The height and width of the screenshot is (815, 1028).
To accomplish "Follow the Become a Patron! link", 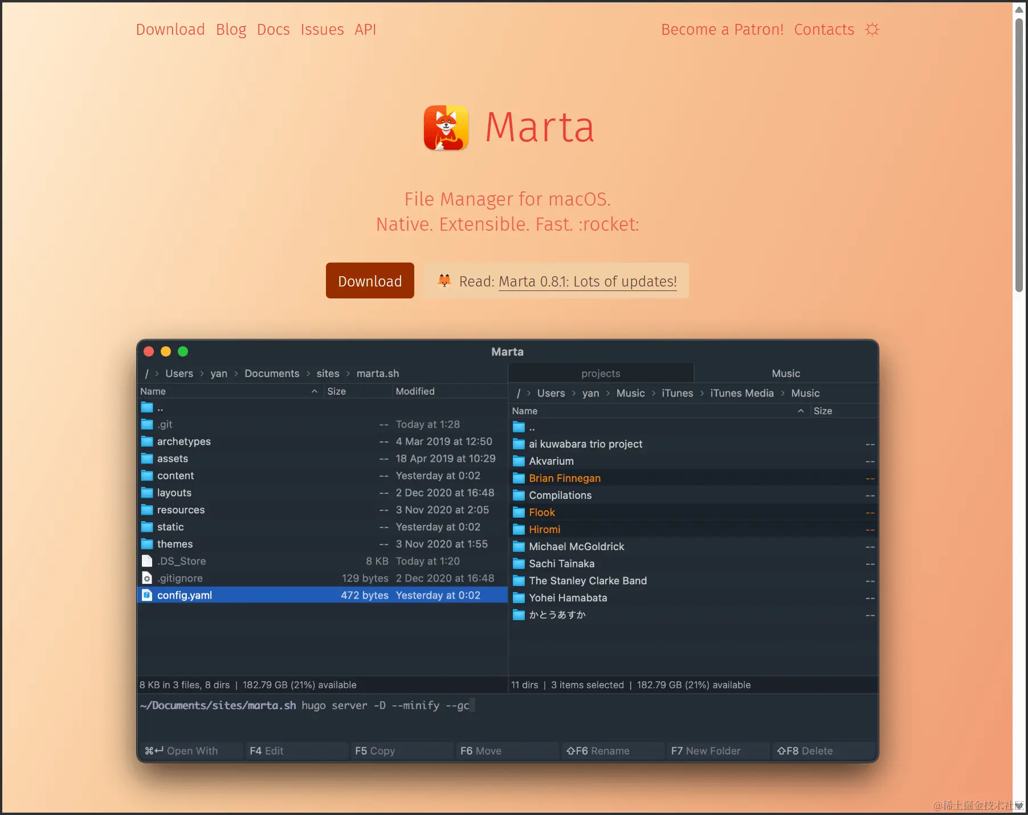I will pos(723,30).
